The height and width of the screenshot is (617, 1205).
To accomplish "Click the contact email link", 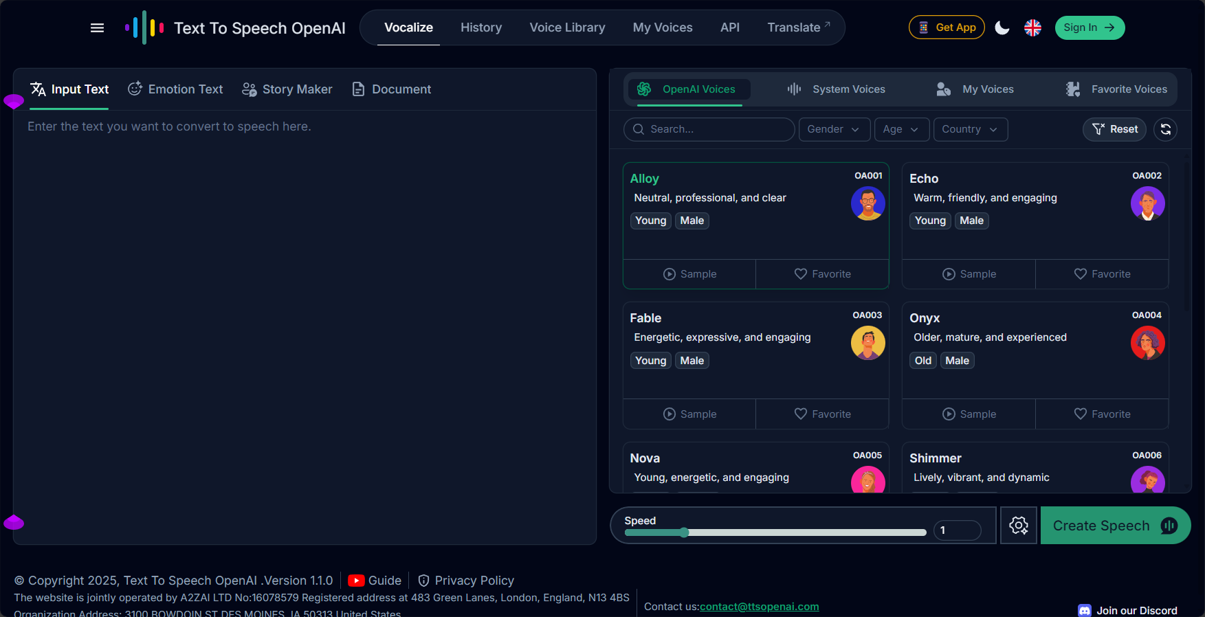I will [759, 607].
